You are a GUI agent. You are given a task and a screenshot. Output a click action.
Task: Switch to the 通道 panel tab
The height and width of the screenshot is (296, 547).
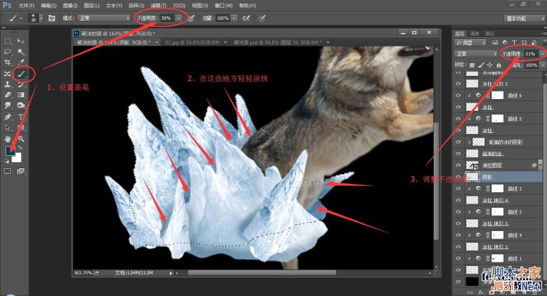point(475,33)
